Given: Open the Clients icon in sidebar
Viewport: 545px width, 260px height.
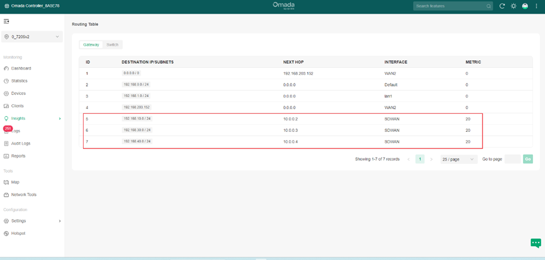Looking at the screenshot, I should (6, 106).
